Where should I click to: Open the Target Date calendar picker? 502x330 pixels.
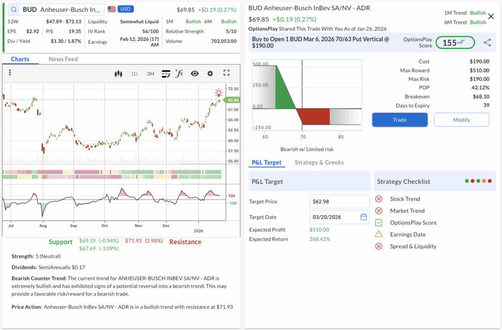tap(363, 217)
